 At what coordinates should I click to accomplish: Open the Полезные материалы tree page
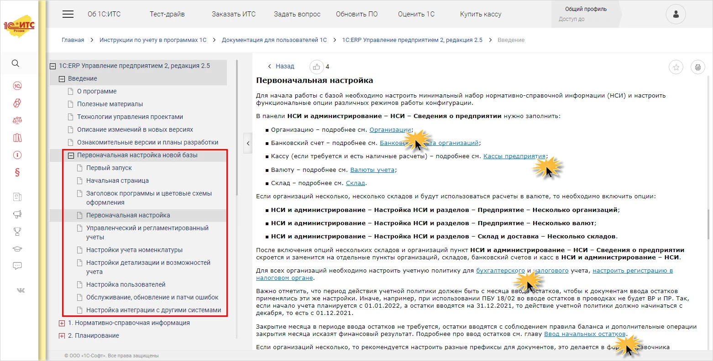110,104
